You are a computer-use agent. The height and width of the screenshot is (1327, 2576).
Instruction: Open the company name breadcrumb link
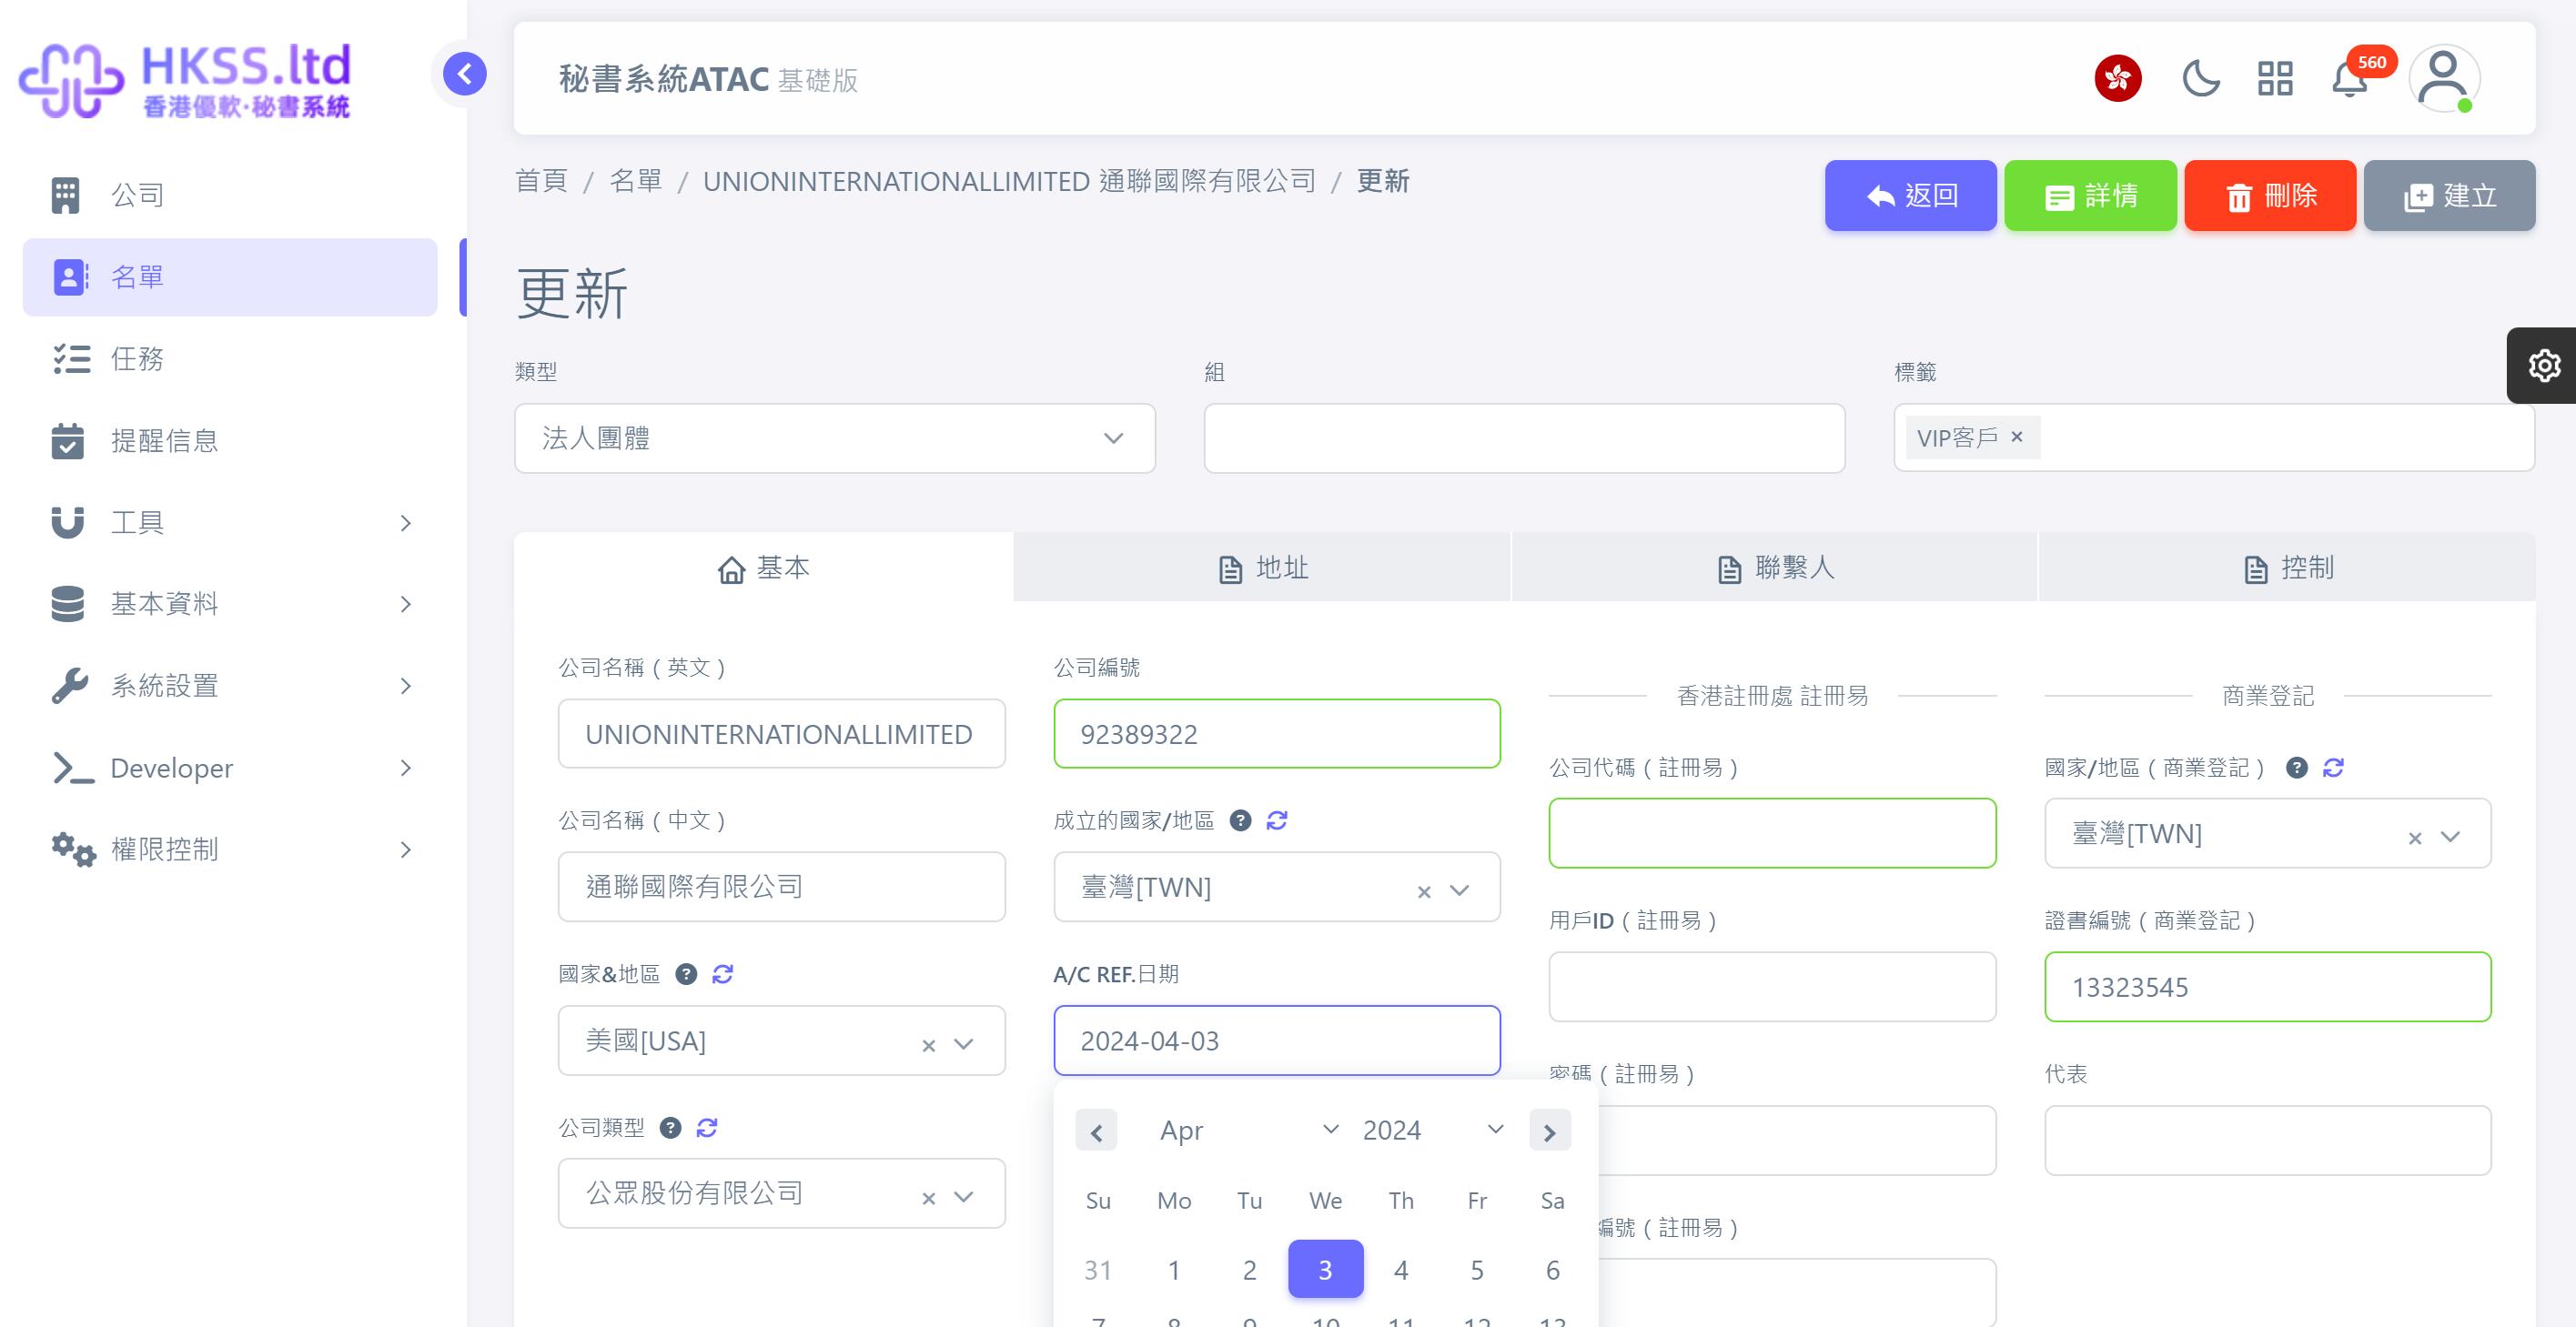pos(1009,181)
